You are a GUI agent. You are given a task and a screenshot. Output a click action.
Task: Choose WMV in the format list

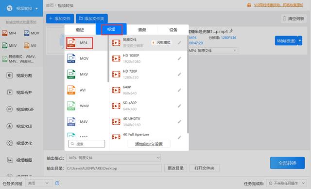86,106
